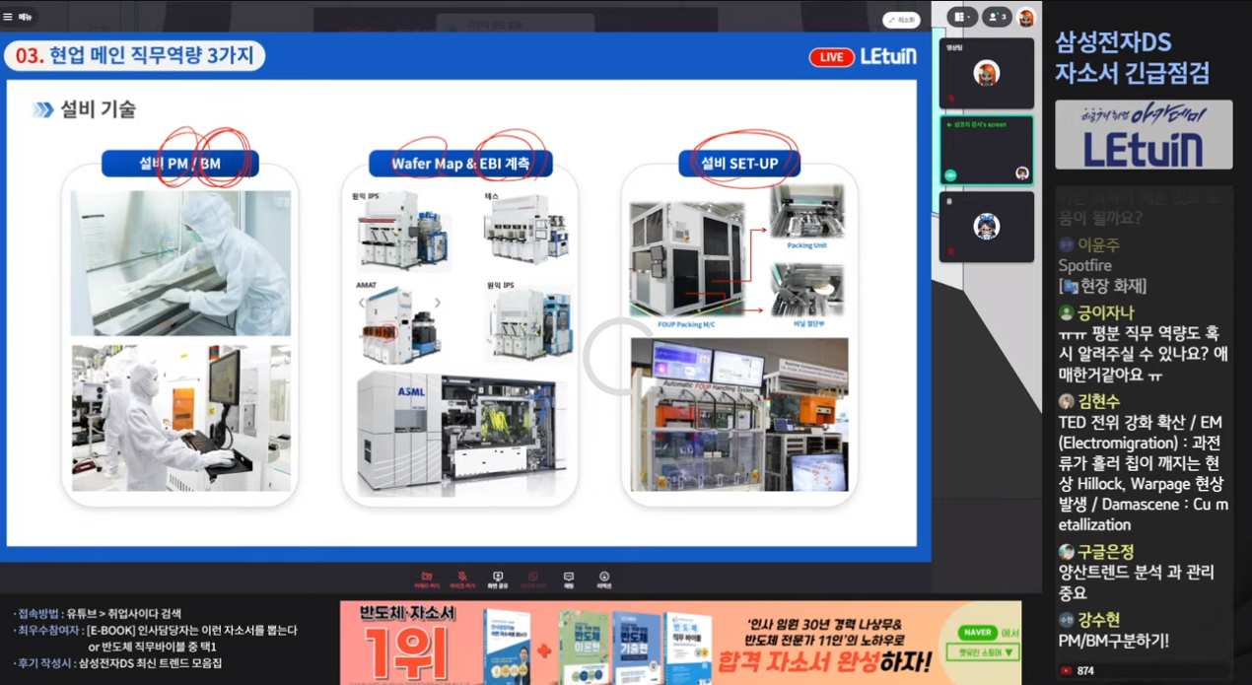Image resolution: width=1252 pixels, height=685 pixels.
Task: Open the profile avatar at top right
Action: [1026, 17]
